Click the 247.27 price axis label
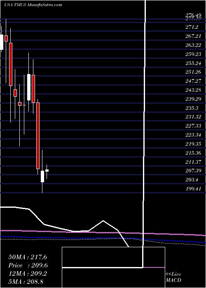This screenshot has width=206, height=288. [x=193, y=81]
